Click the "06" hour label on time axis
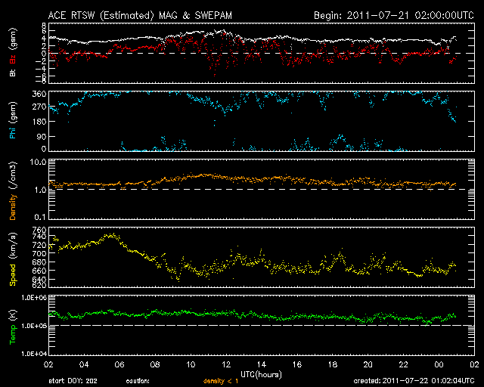The image size is (484, 387). click(119, 365)
